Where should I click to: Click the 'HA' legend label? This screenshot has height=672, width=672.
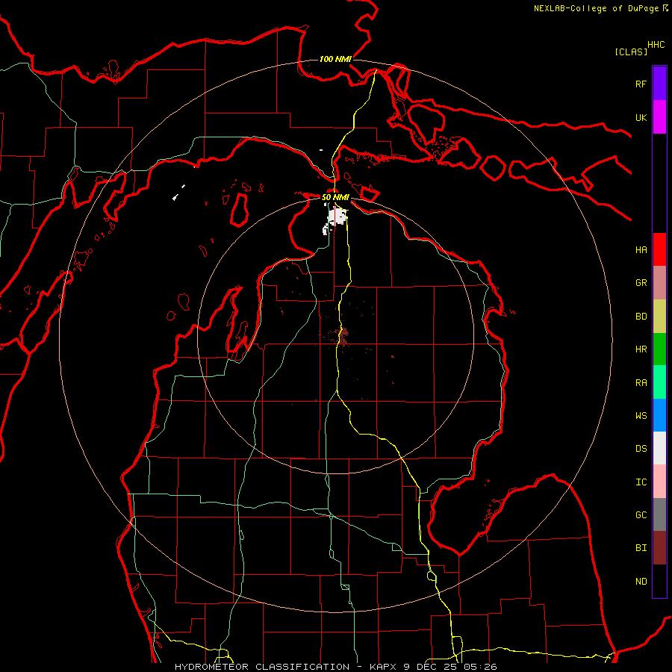tap(641, 250)
